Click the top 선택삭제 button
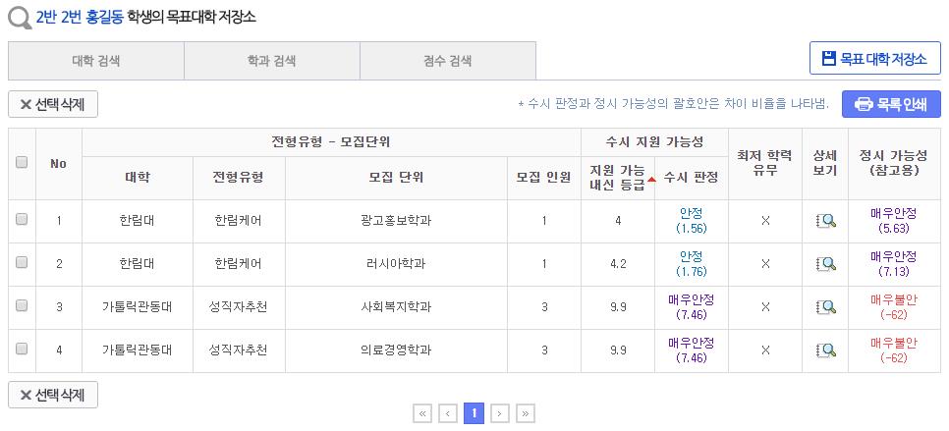 coord(53,104)
